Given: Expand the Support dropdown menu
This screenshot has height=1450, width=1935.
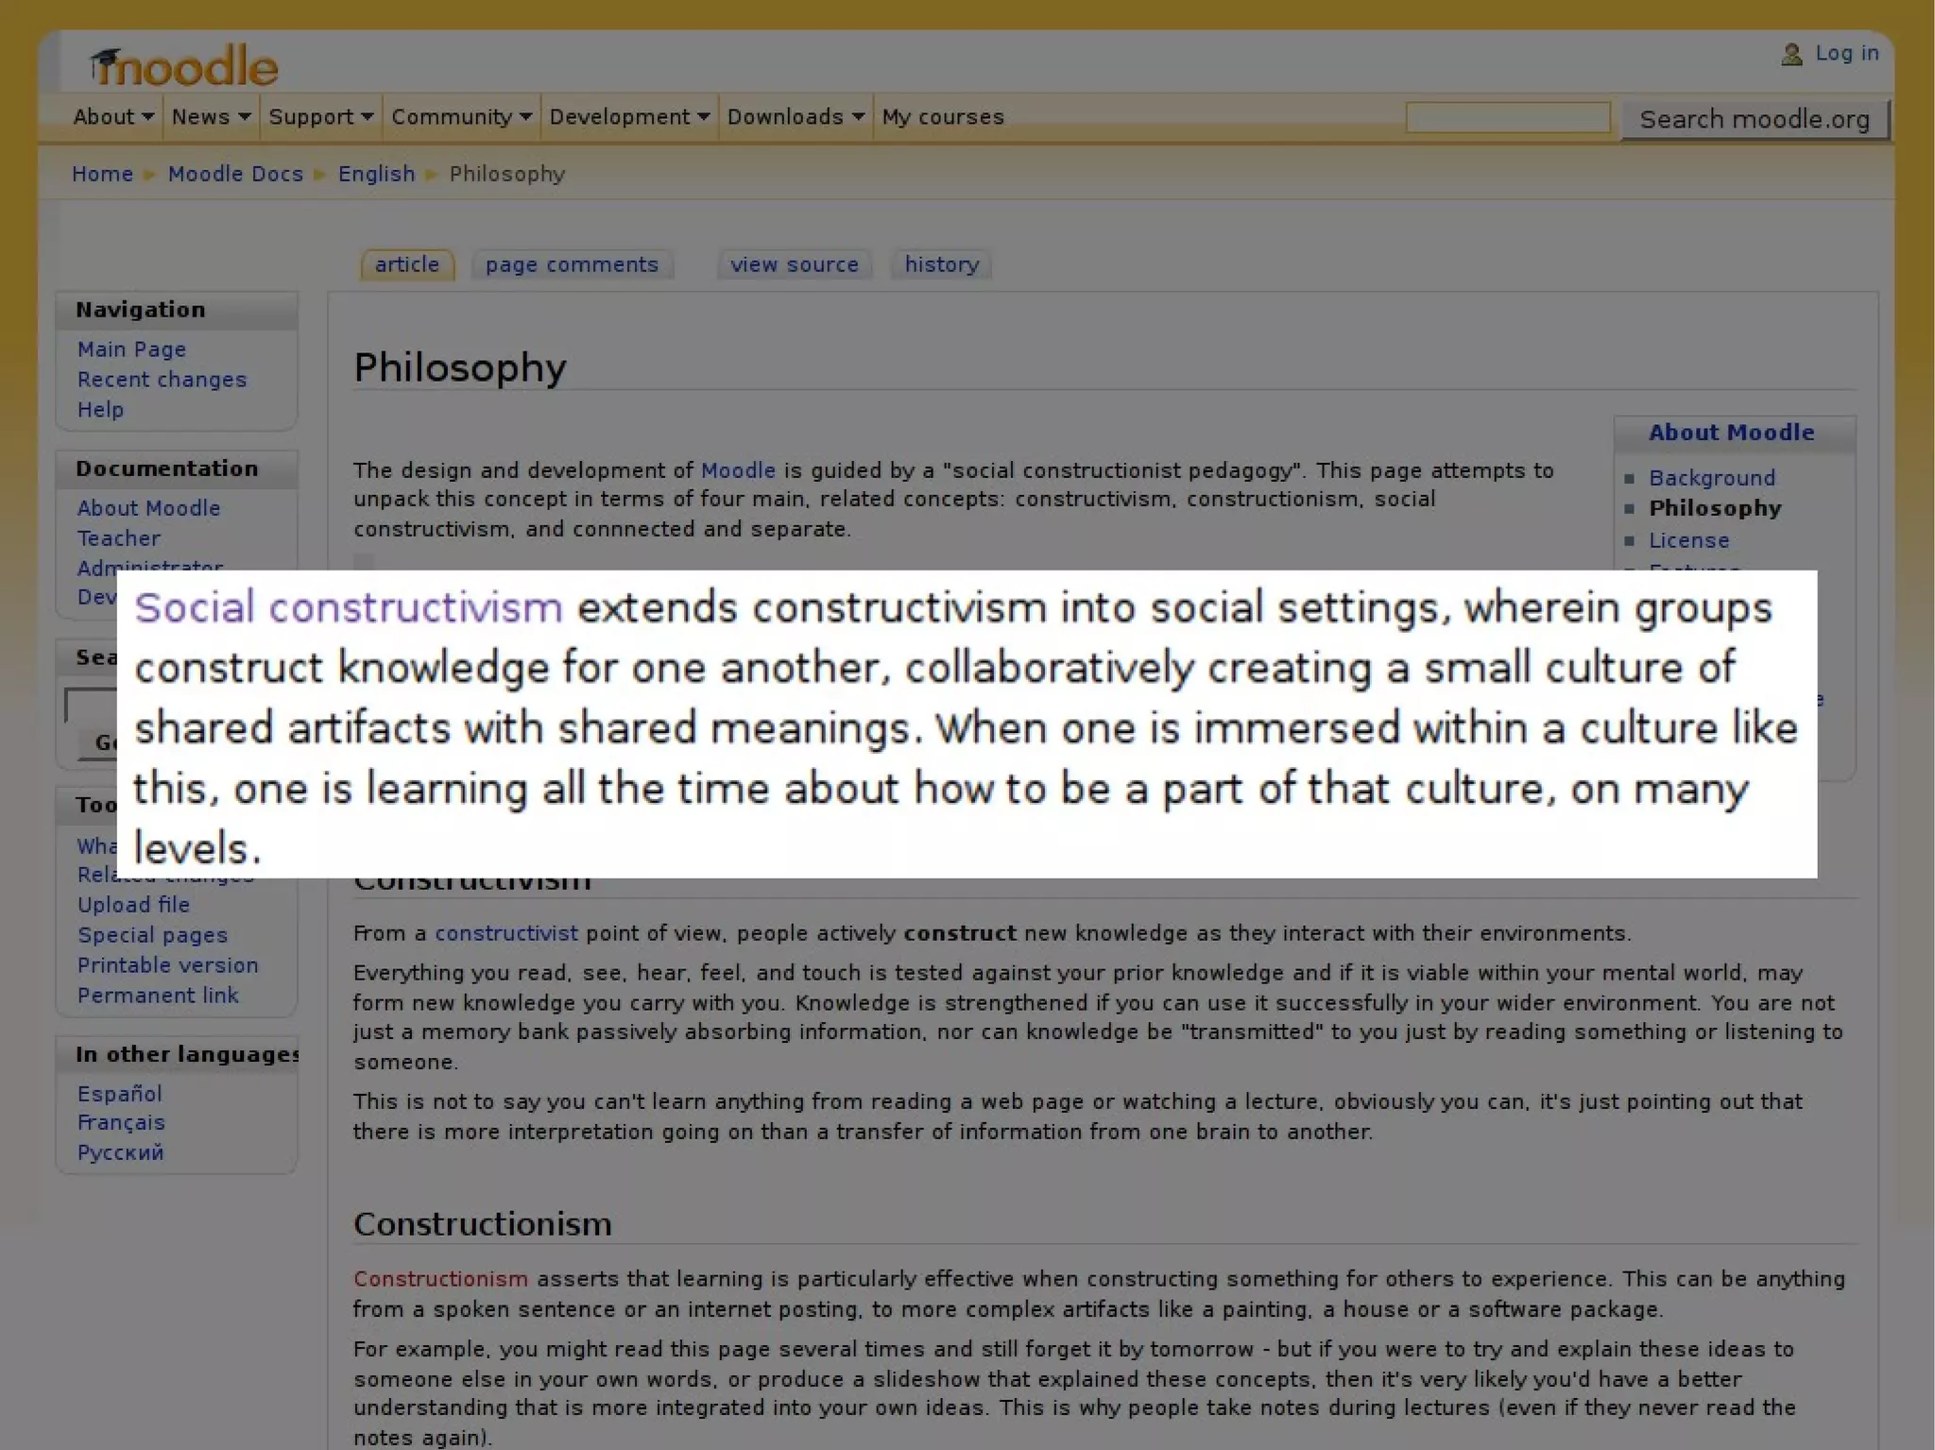Looking at the screenshot, I should [321, 117].
